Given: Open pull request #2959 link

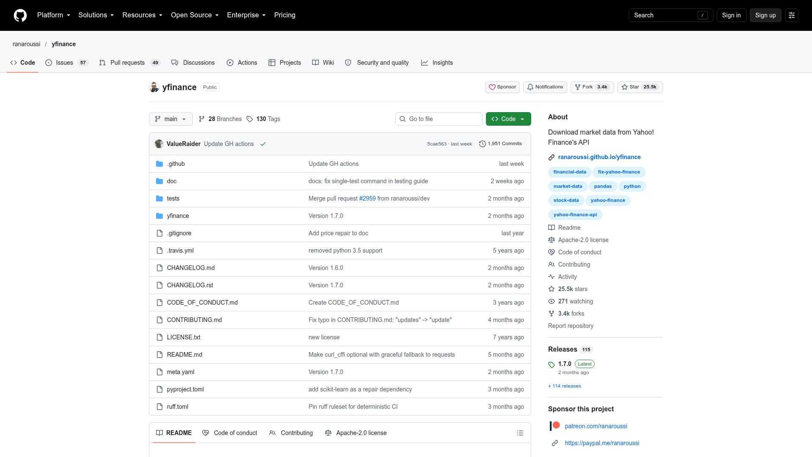Looking at the screenshot, I should 367,198.
